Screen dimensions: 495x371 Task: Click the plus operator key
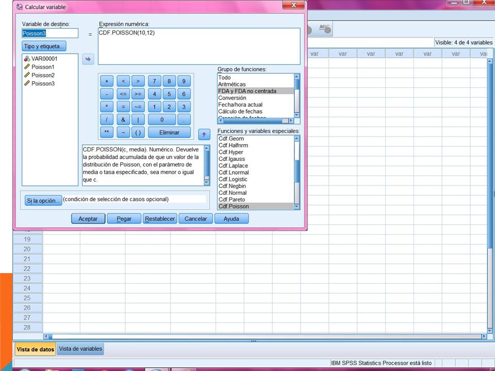pos(107,81)
